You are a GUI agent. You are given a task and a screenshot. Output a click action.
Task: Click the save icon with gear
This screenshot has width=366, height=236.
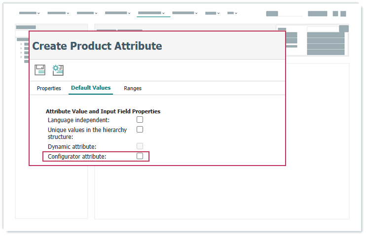[58, 70]
